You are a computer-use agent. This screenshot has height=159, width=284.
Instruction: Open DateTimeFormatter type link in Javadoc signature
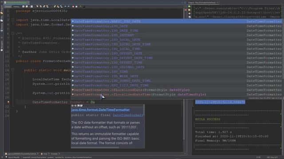click(128, 115)
